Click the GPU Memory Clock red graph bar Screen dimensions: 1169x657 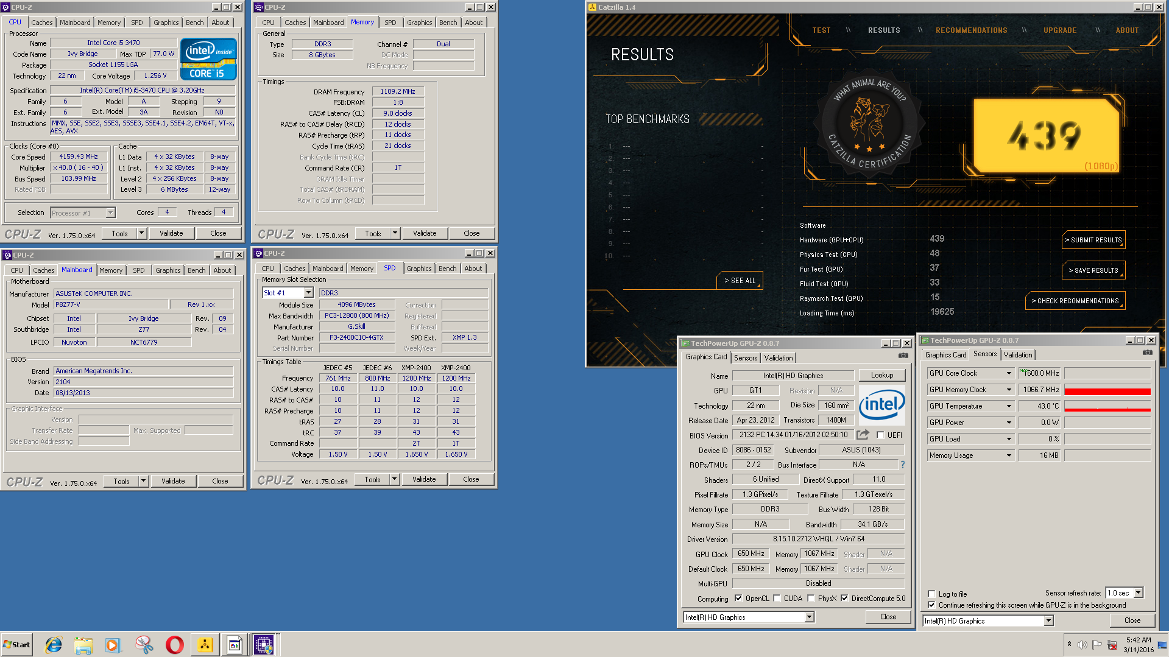tap(1107, 391)
